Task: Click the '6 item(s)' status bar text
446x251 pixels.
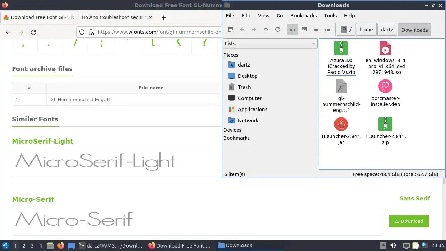Action: click(x=234, y=174)
